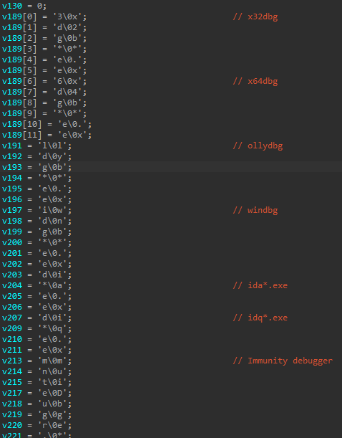342x438 pixels.
Task: Select variable v217
Action: click(12, 394)
